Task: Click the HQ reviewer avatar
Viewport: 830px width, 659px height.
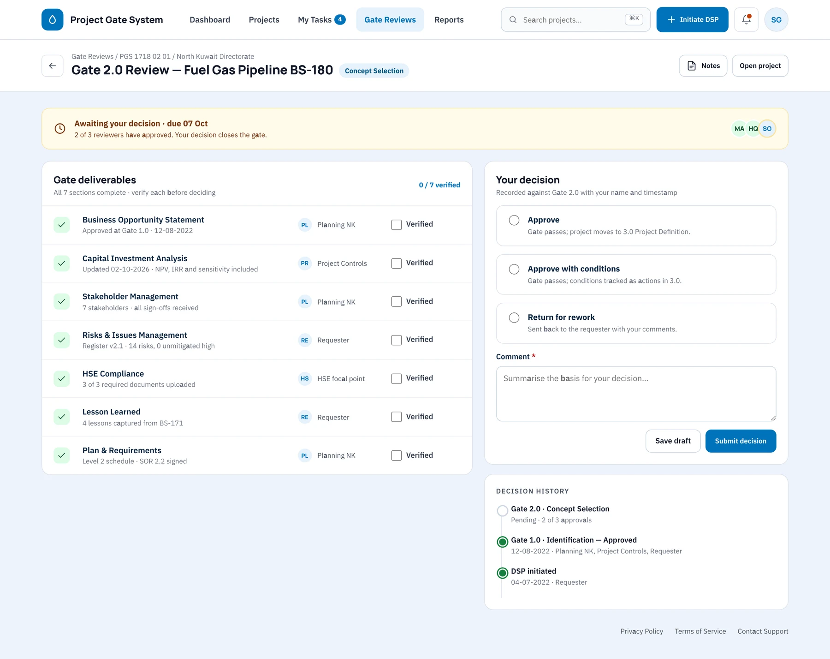Action: [x=753, y=129]
